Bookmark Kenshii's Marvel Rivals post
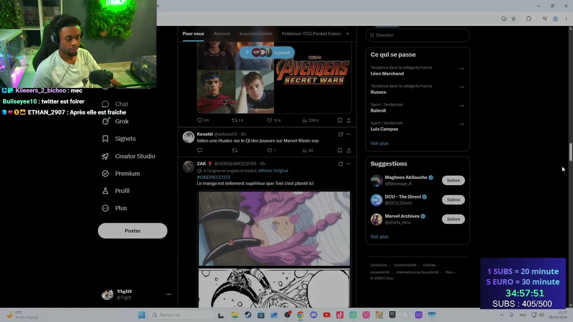Image resolution: width=573 pixels, height=322 pixels. tap(340, 150)
